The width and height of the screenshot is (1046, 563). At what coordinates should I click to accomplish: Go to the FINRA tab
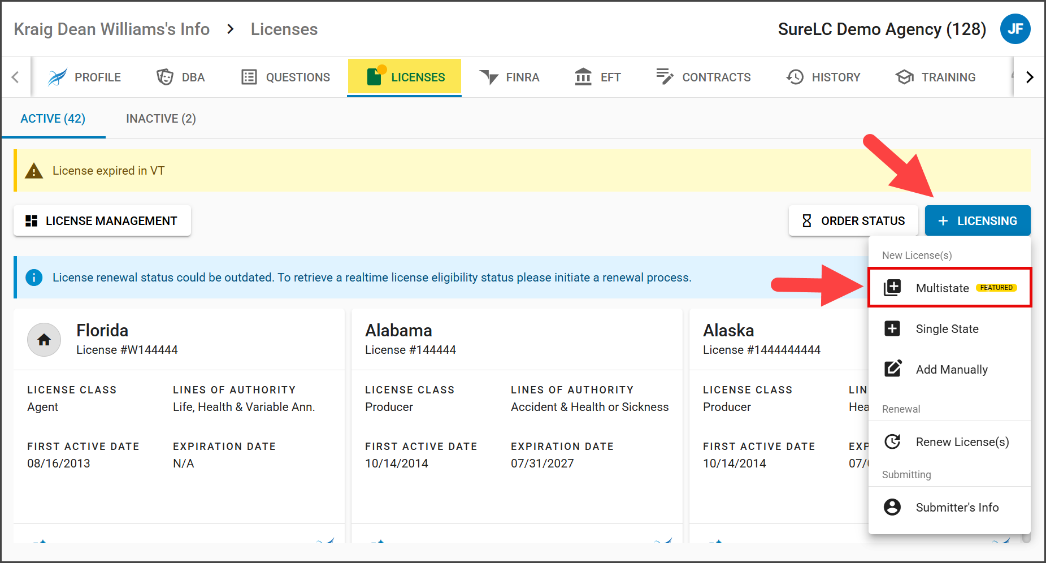[x=510, y=77]
